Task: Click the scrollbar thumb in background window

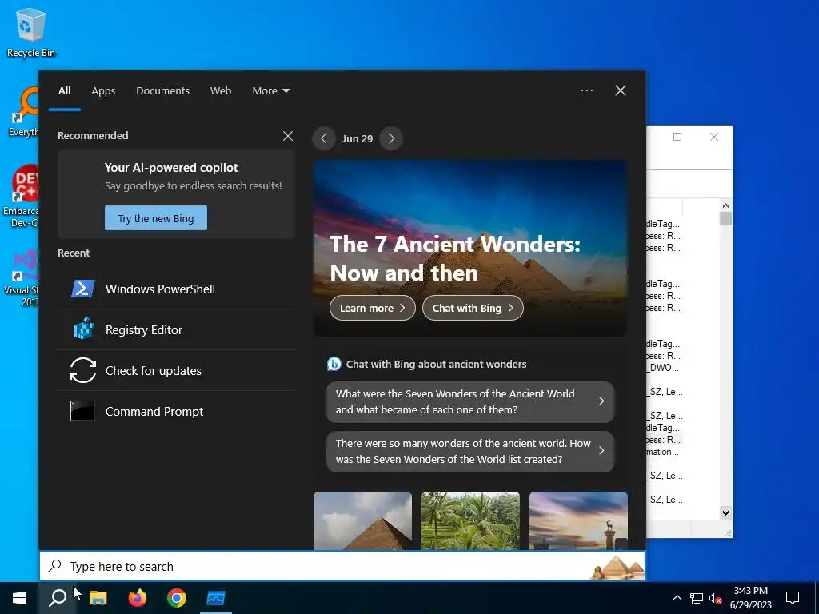Action: (x=725, y=218)
